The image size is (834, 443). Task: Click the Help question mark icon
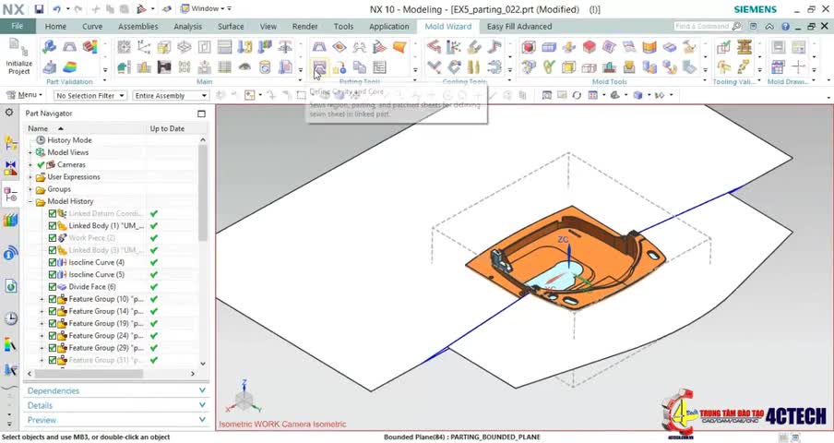pos(786,26)
